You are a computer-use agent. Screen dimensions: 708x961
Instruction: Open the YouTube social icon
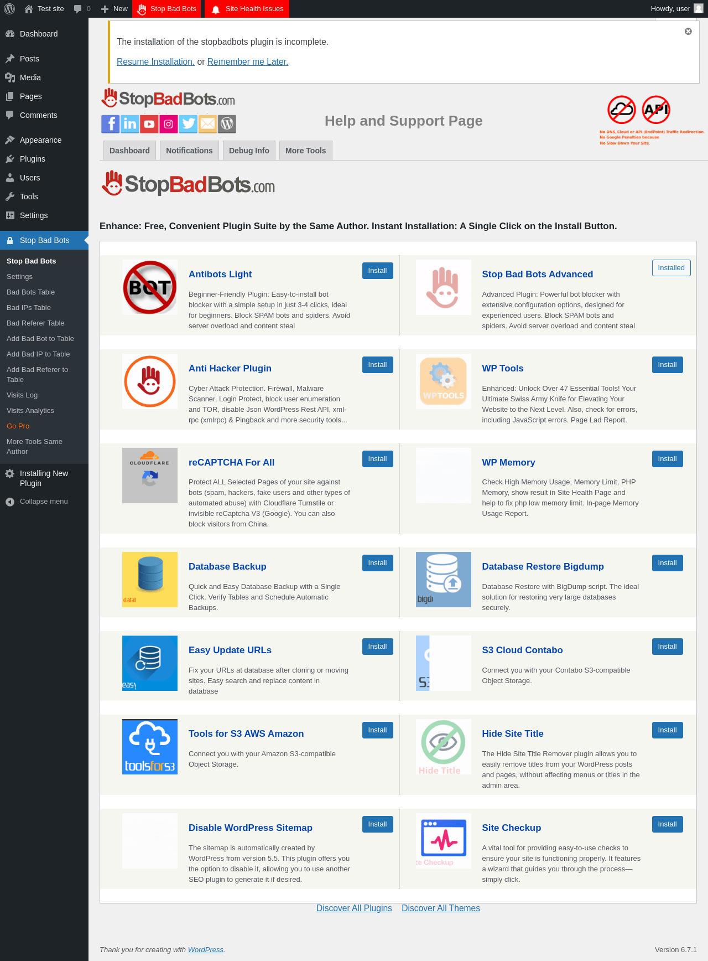(149, 124)
